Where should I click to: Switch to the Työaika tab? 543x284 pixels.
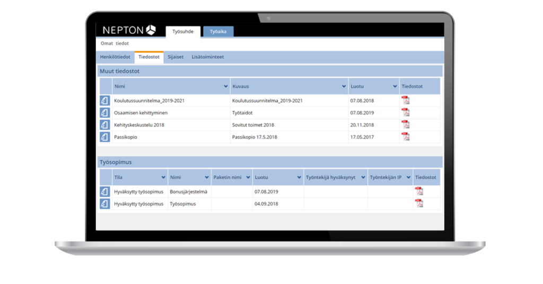coord(218,32)
